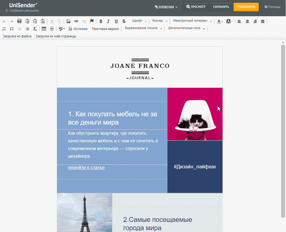The width and height of the screenshot is (286, 232).
Task: Click the paragraph starting Как обустроить квартиру
Action: click(113, 144)
